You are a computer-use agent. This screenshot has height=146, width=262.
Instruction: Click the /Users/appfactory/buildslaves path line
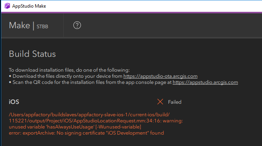click(89, 115)
